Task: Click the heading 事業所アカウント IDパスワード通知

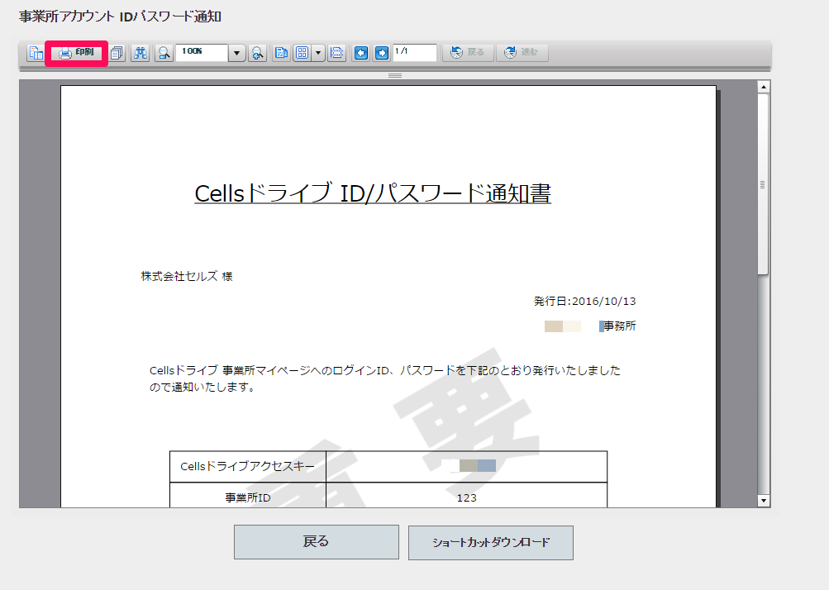Action: point(120,17)
